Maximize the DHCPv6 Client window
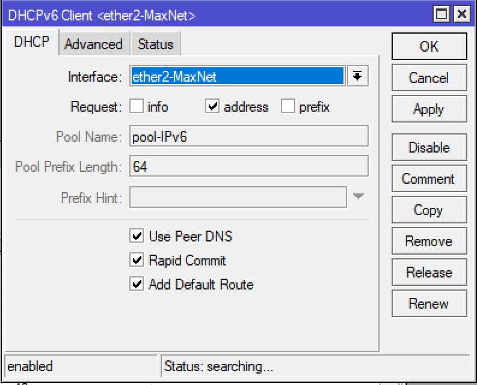477x385 pixels. click(x=441, y=14)
